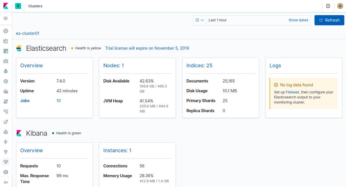Image resolution: width=346 pixels, height=187 pixels.
Task: Click the Disk Available value '42.63%'
Action: click(x=146, y=81)
